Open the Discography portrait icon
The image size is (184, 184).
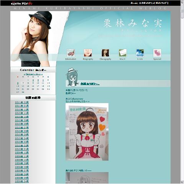(x=105, y=53)
